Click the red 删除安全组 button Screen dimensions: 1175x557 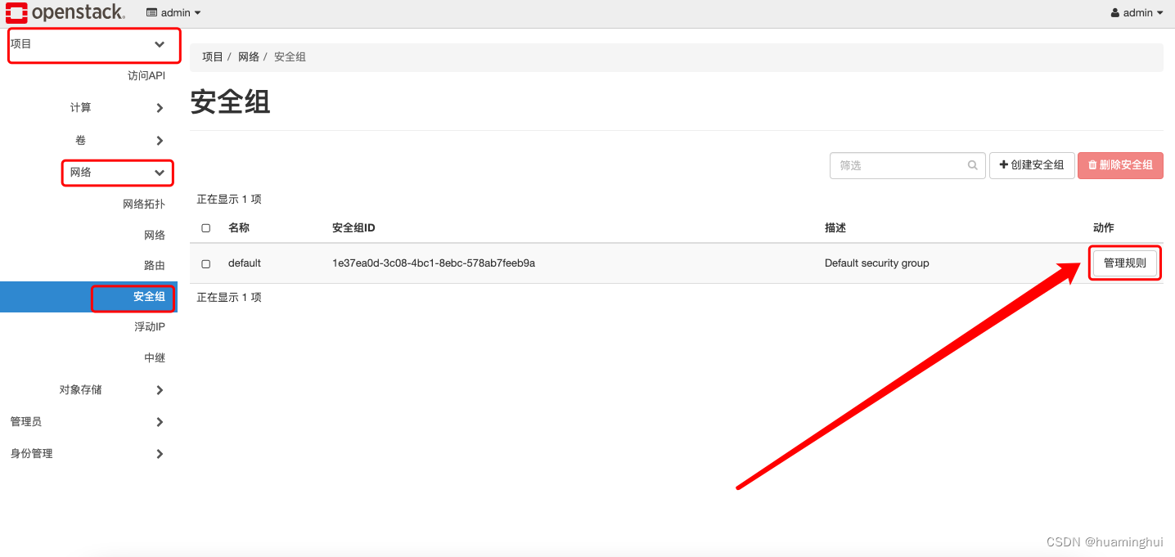pyautogui.click(x=1120, y=165)
